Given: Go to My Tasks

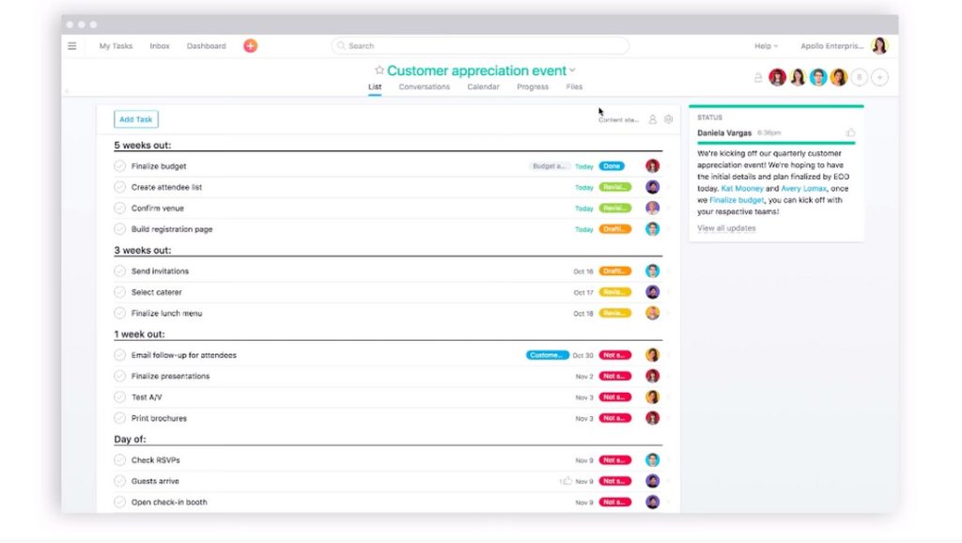Looking at the screenshot, I should click(x=115, y=45).
